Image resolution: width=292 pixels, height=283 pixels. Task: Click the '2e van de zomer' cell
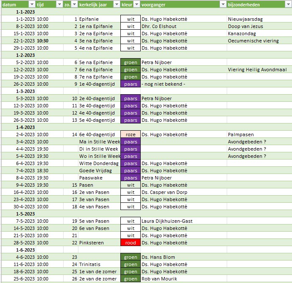point(99,279)
